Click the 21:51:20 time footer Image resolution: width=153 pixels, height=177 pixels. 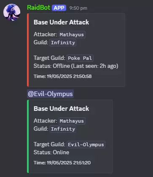pyautogui.click(x=62, y=163)
